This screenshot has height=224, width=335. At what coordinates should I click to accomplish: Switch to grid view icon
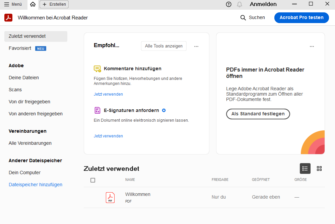319,169
